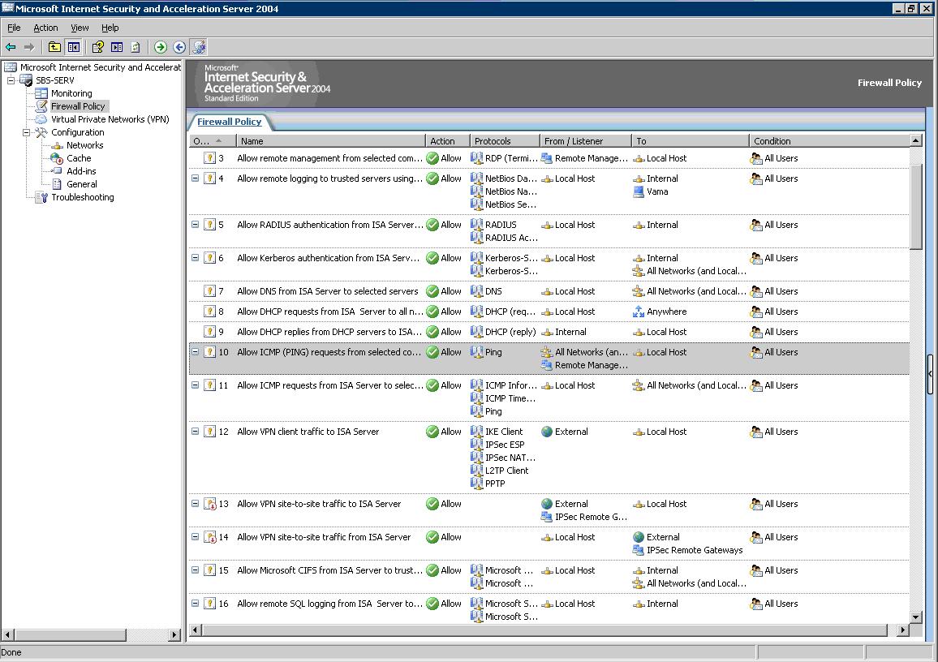This screenshot has height=662, width=938.
Task: Collapse rule 10 ICMP PING row
Action: 195,351
